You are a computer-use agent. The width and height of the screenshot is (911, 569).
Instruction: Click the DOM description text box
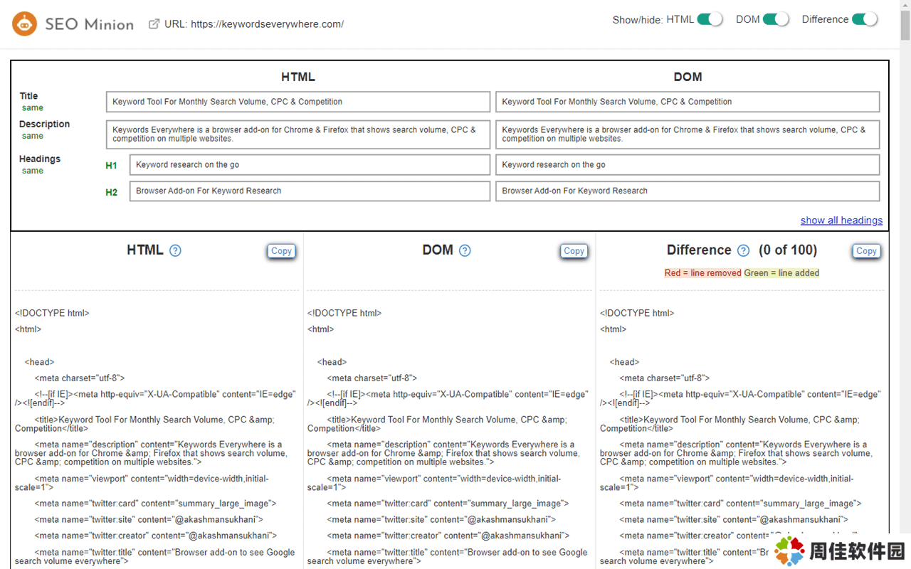tap(688, 134)
